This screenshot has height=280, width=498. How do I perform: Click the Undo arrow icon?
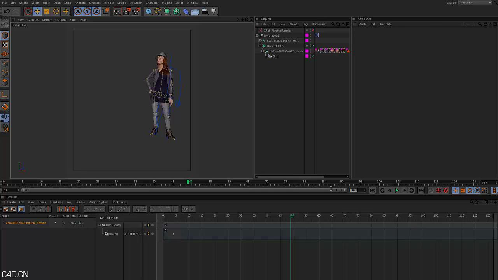coord(7,11)
